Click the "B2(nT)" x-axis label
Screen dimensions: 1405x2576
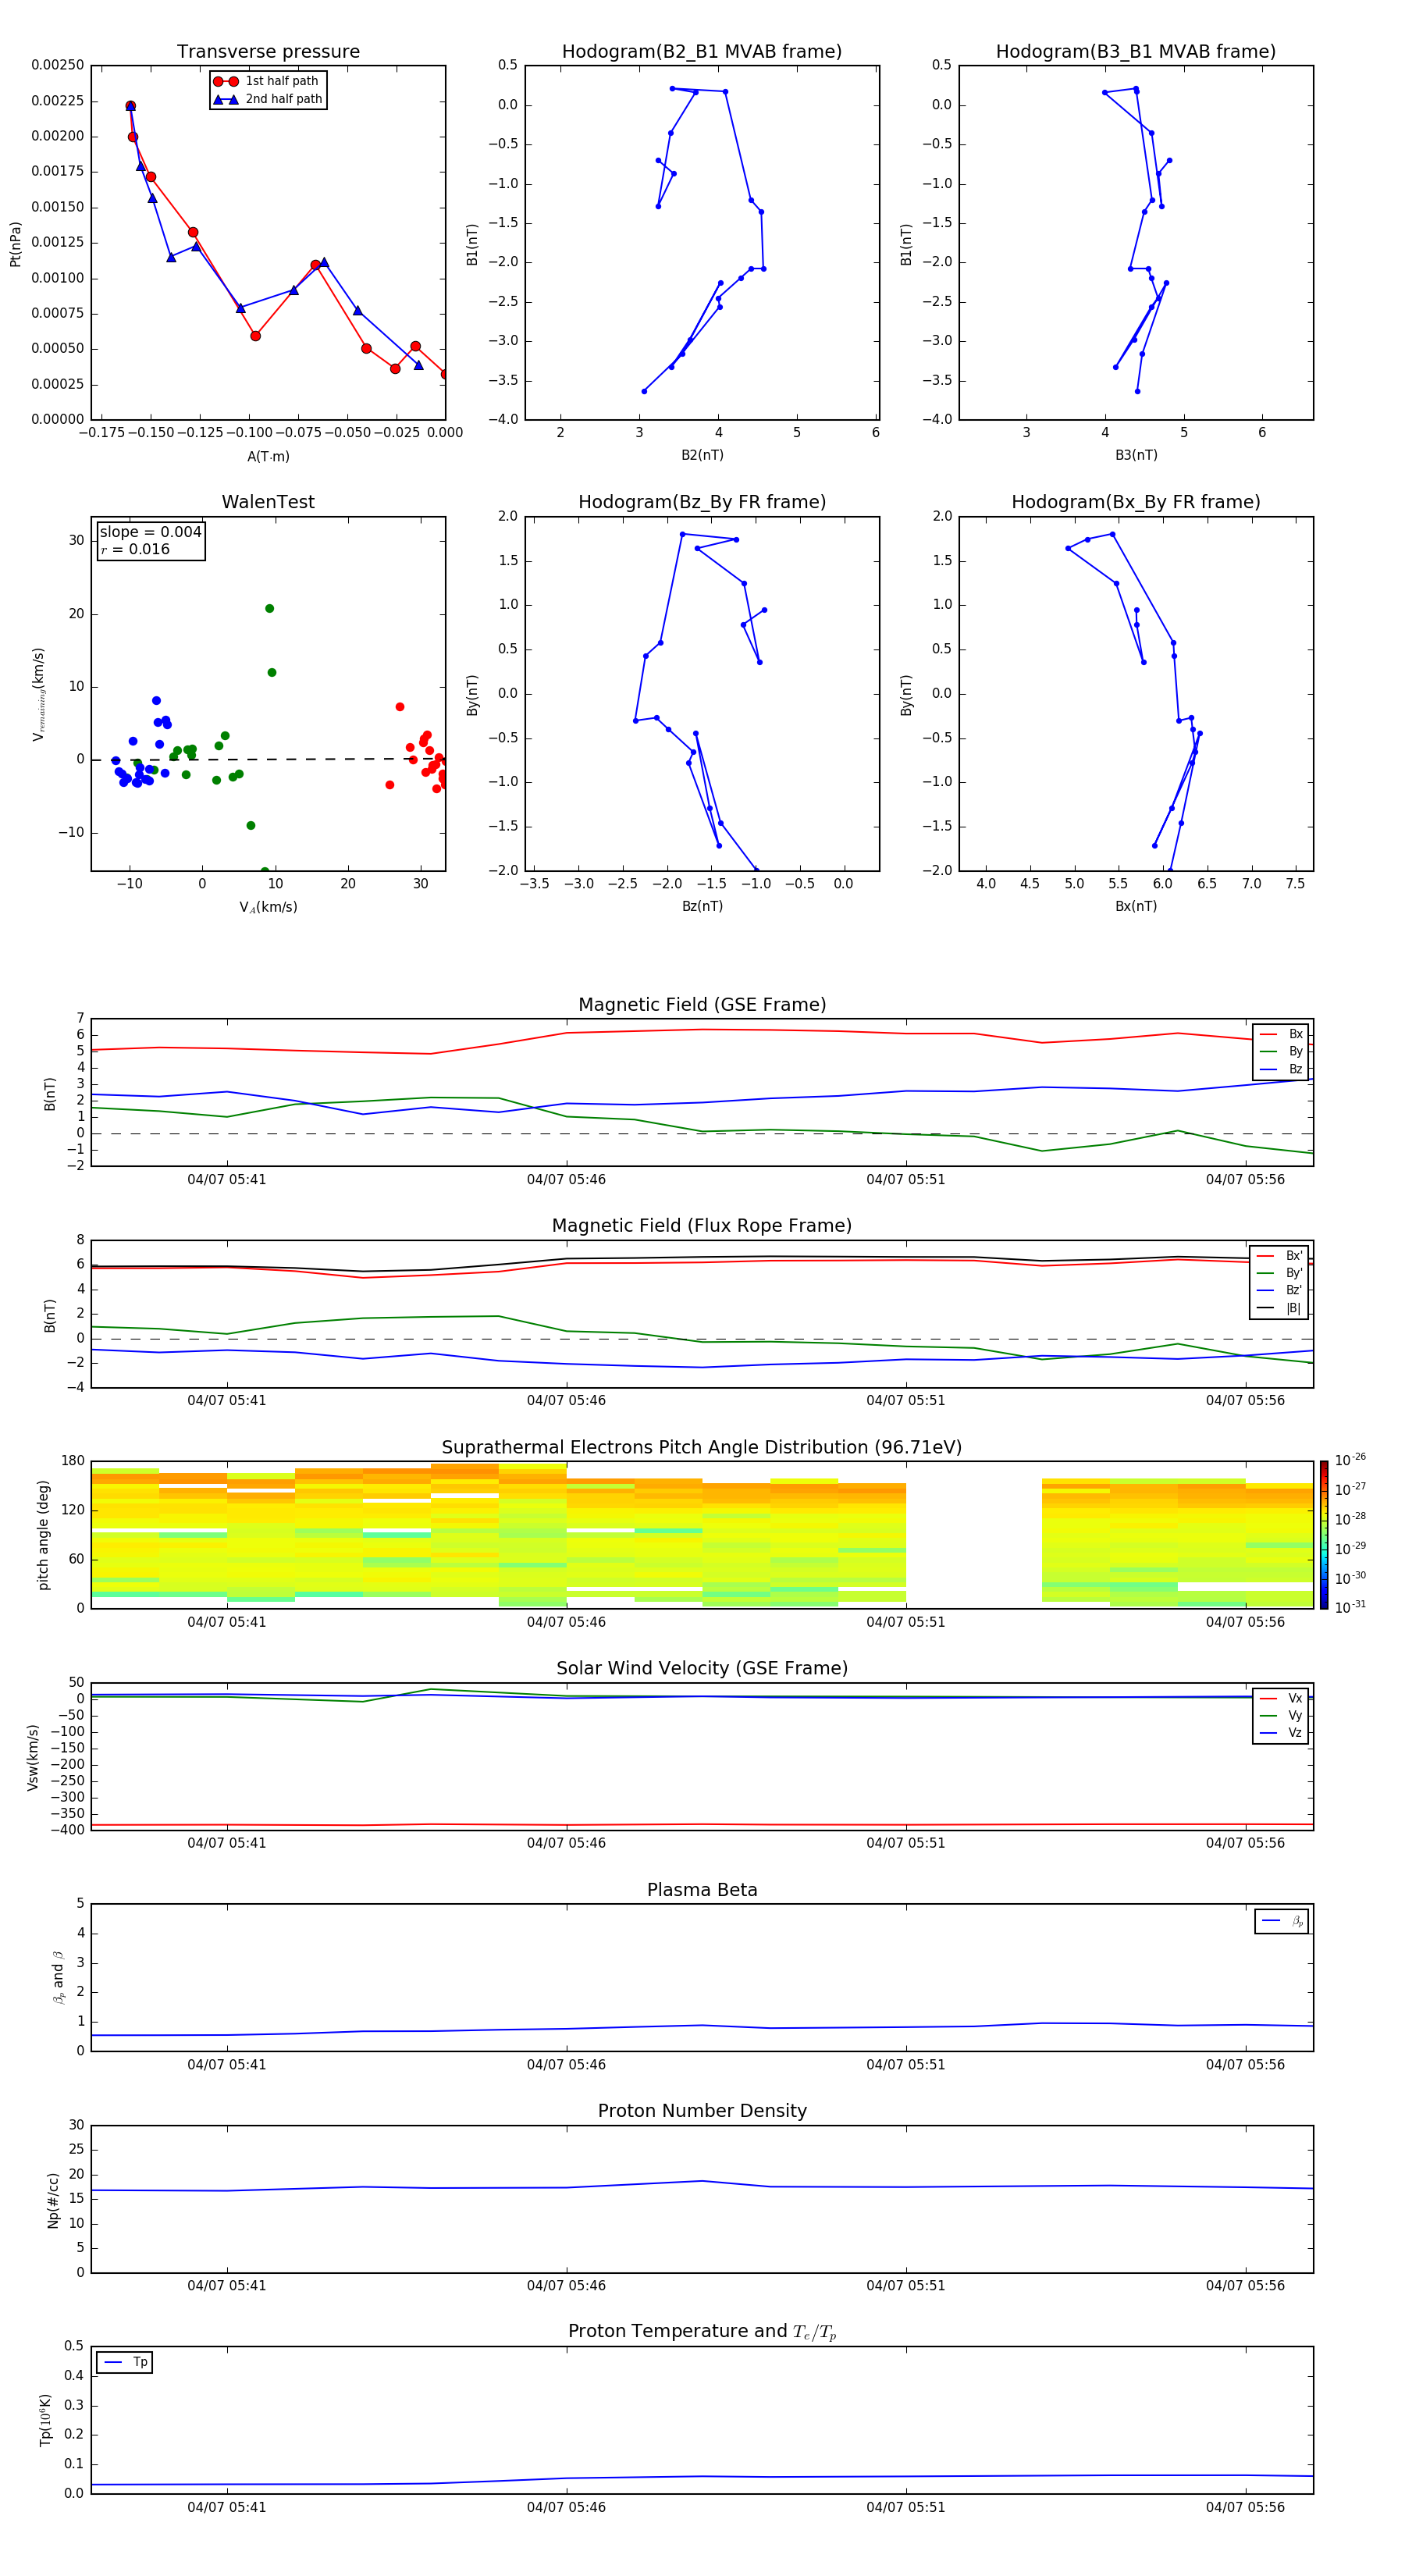(702, 455)
